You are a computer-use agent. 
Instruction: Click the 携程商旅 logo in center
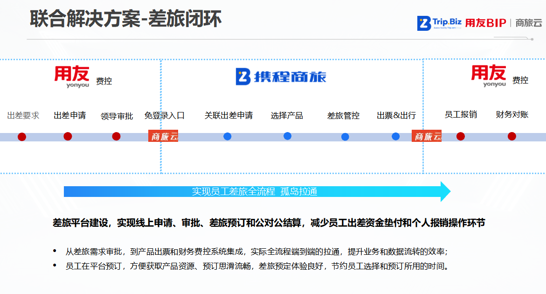coord(281,77)
